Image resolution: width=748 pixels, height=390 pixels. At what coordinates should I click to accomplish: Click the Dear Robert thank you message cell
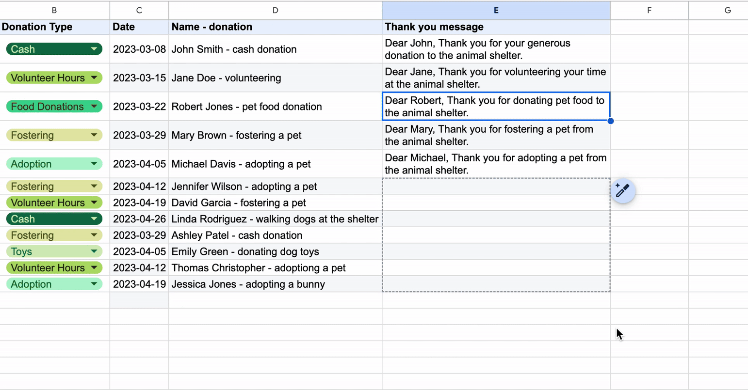coord(496,106)
